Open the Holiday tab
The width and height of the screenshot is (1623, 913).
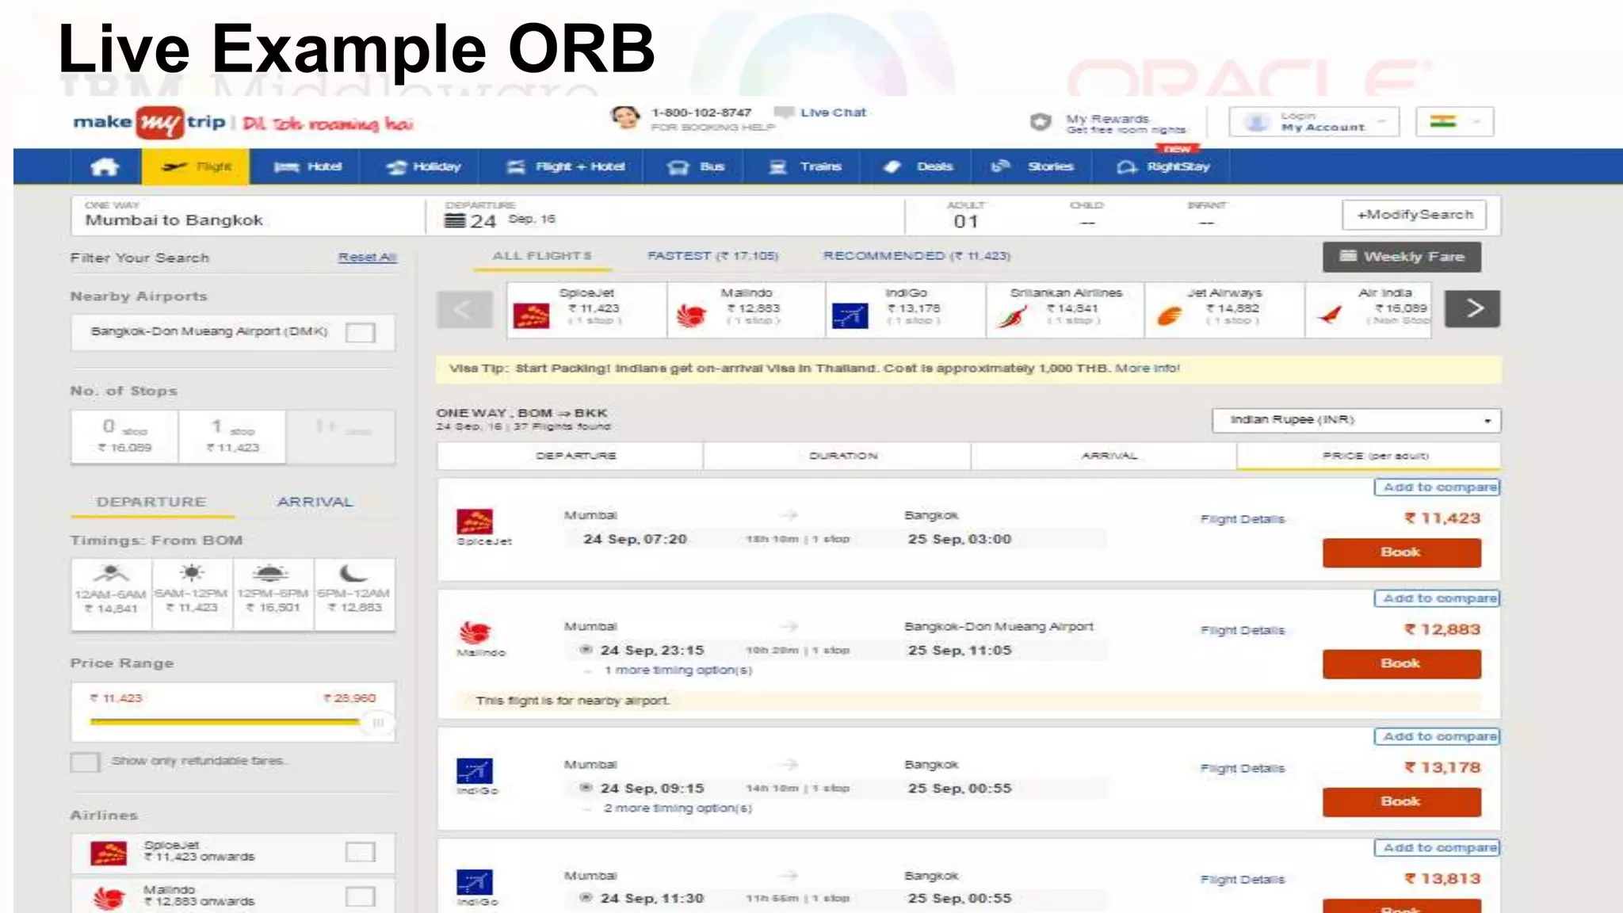pos(423,166)
